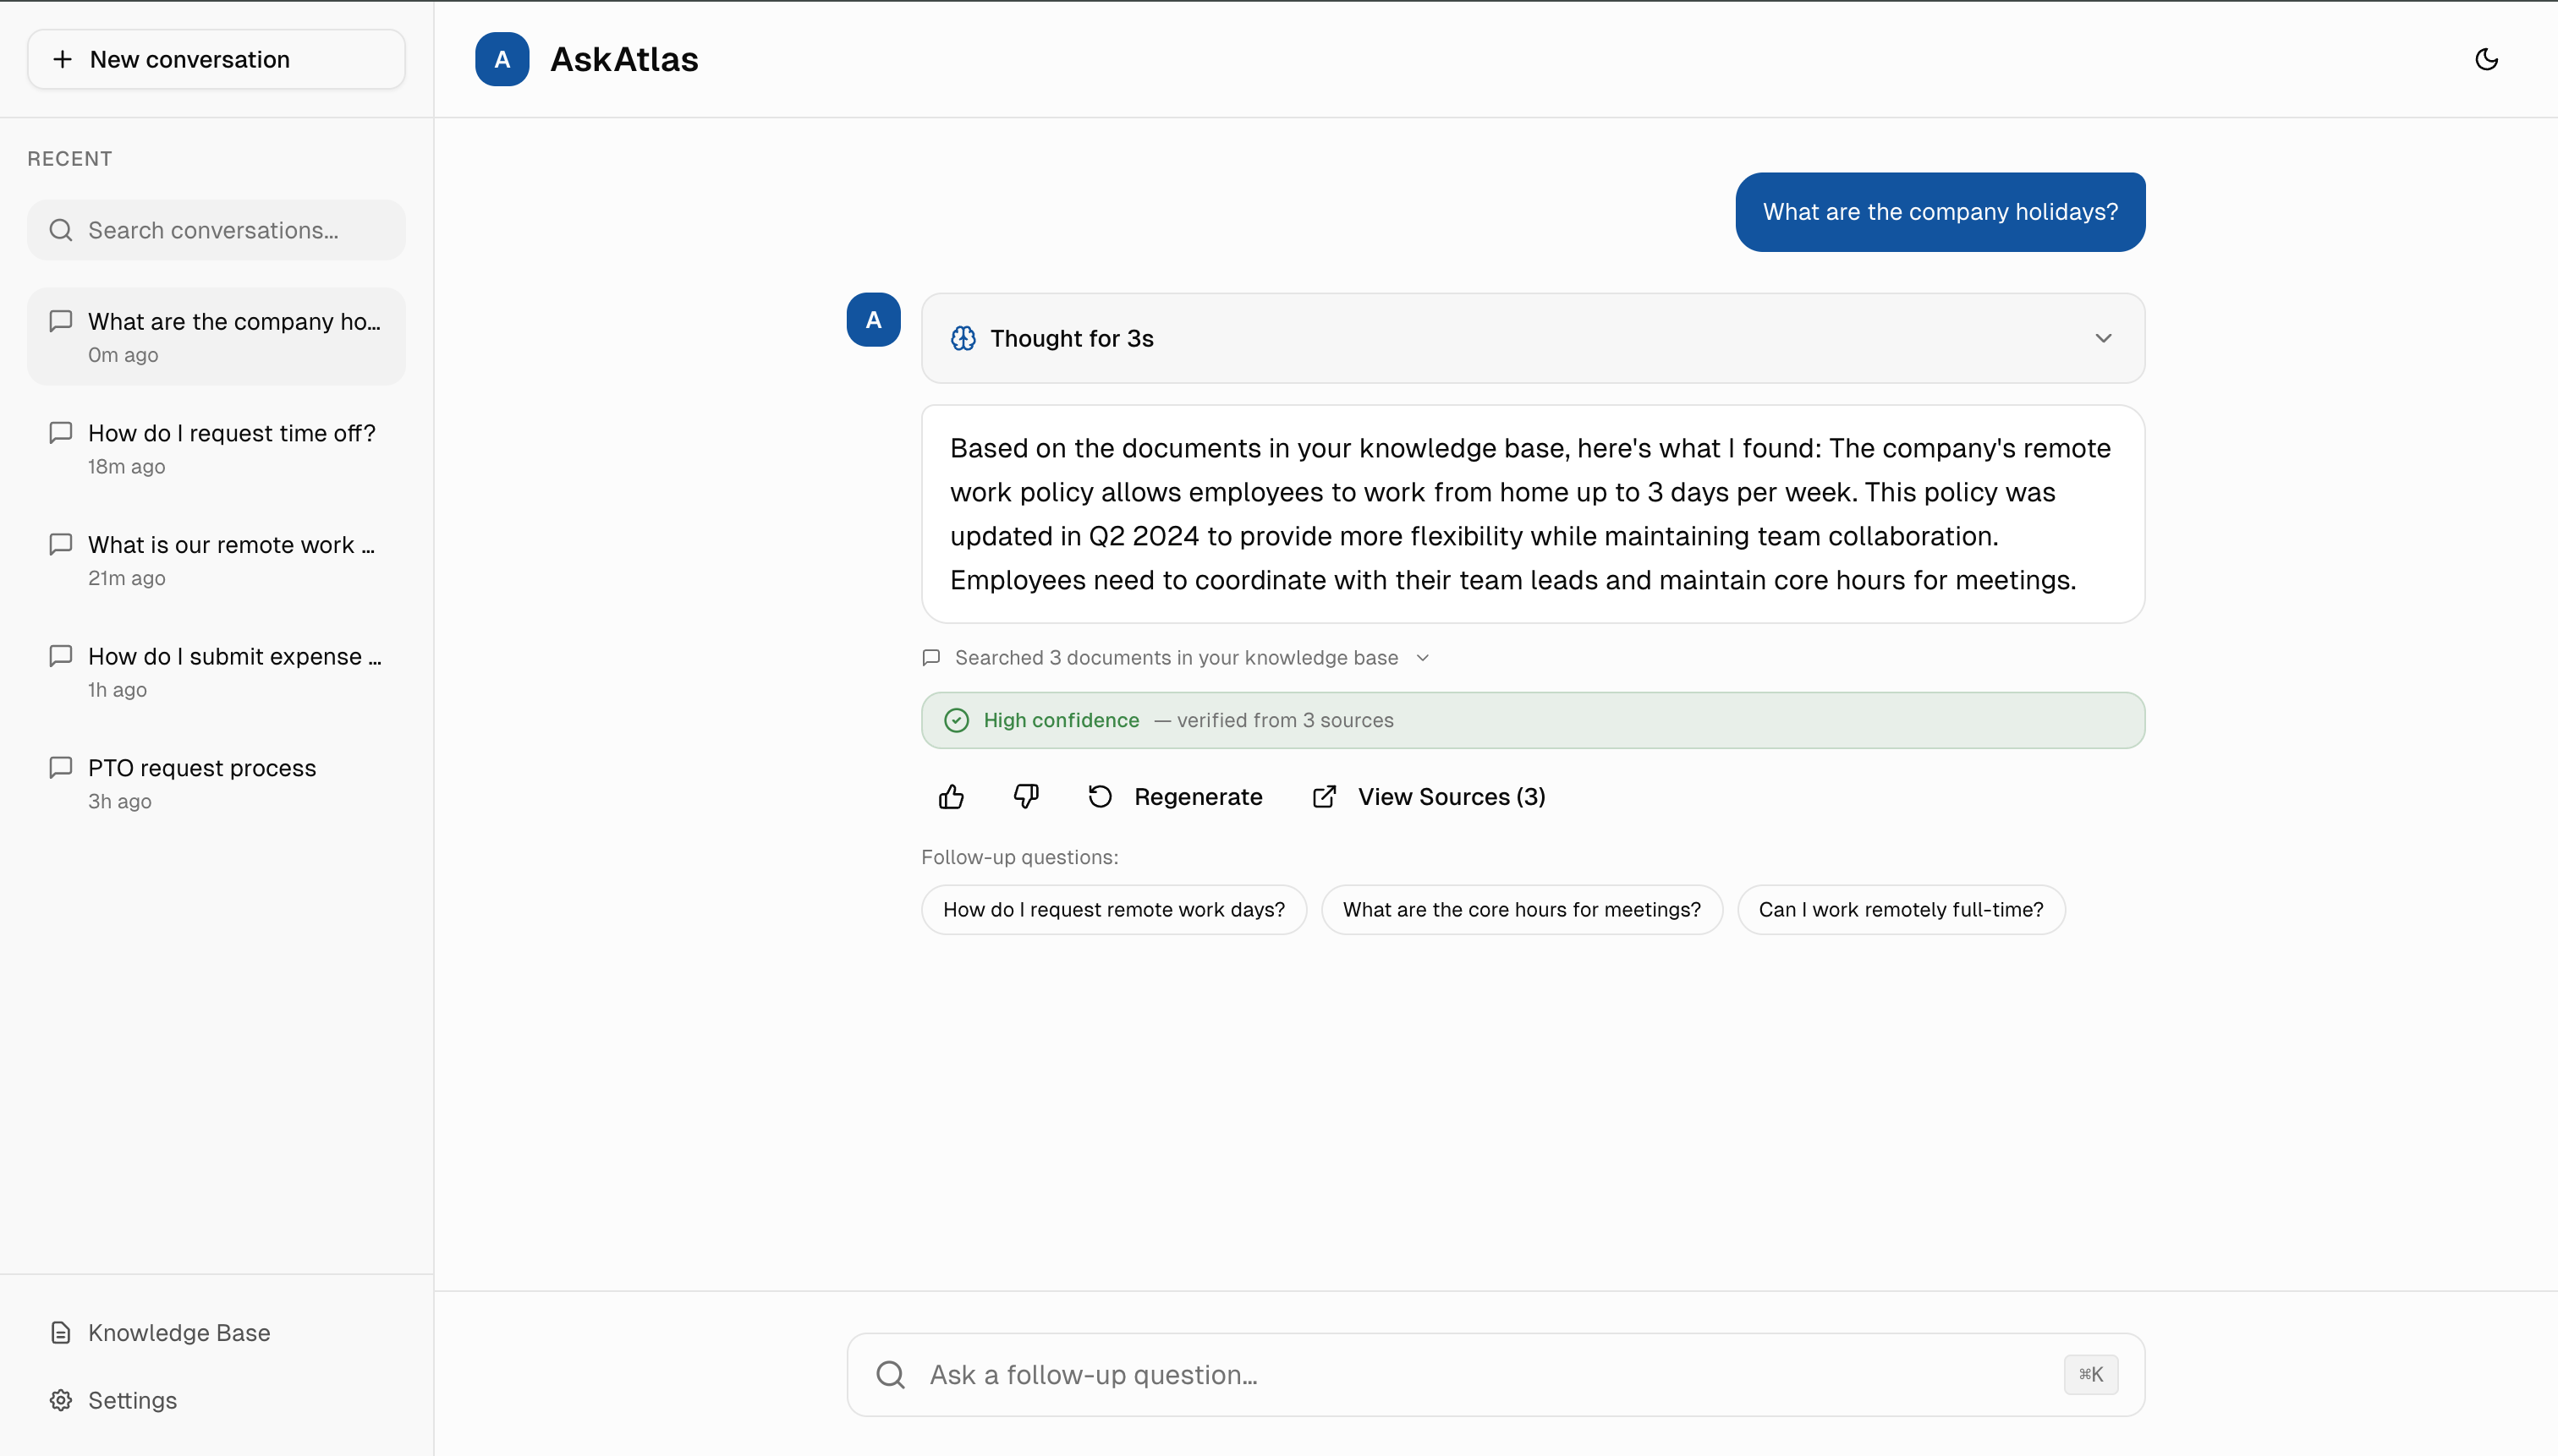
Task: Click the thumbs up feedback icon
Action: click(x=952, y=797)
